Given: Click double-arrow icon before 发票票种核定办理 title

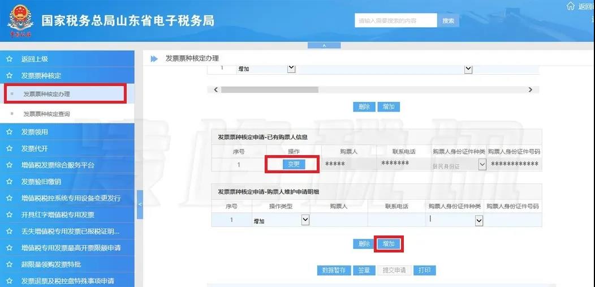Looking at the screenshot, I should (154, 59).
